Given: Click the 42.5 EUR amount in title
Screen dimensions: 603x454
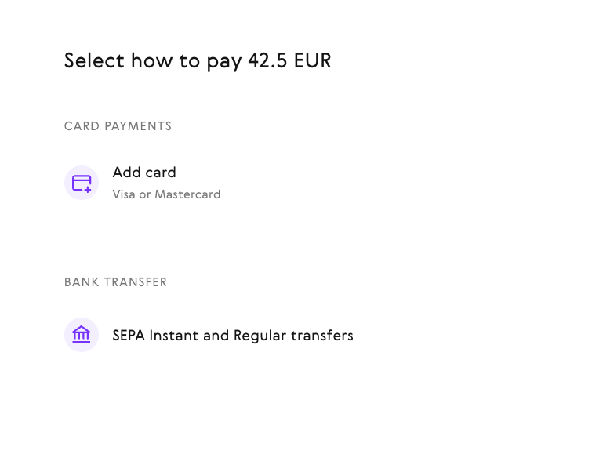Looking at the screenshot, I should 289,60.
